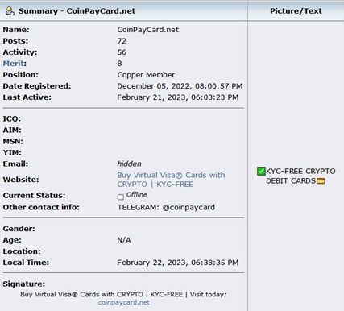
Task: Click the green checkmark emoji icon
Action: (x=261, y=171)
